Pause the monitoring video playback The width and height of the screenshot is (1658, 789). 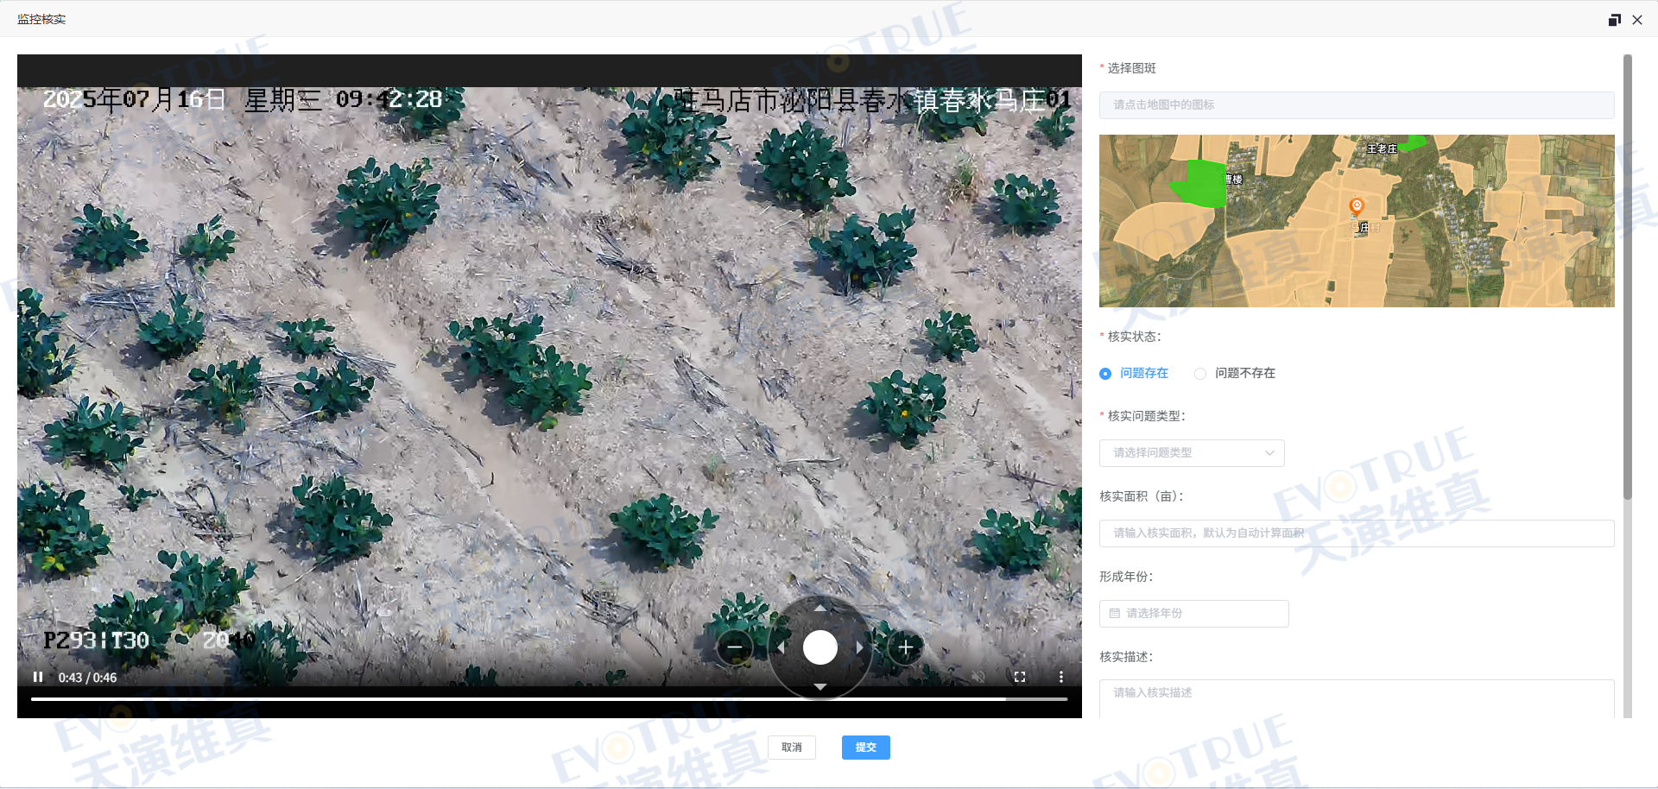point(38,677)
